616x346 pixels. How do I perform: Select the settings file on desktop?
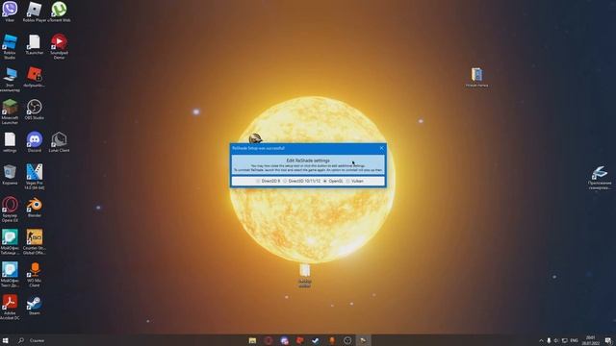click(10, 142)
